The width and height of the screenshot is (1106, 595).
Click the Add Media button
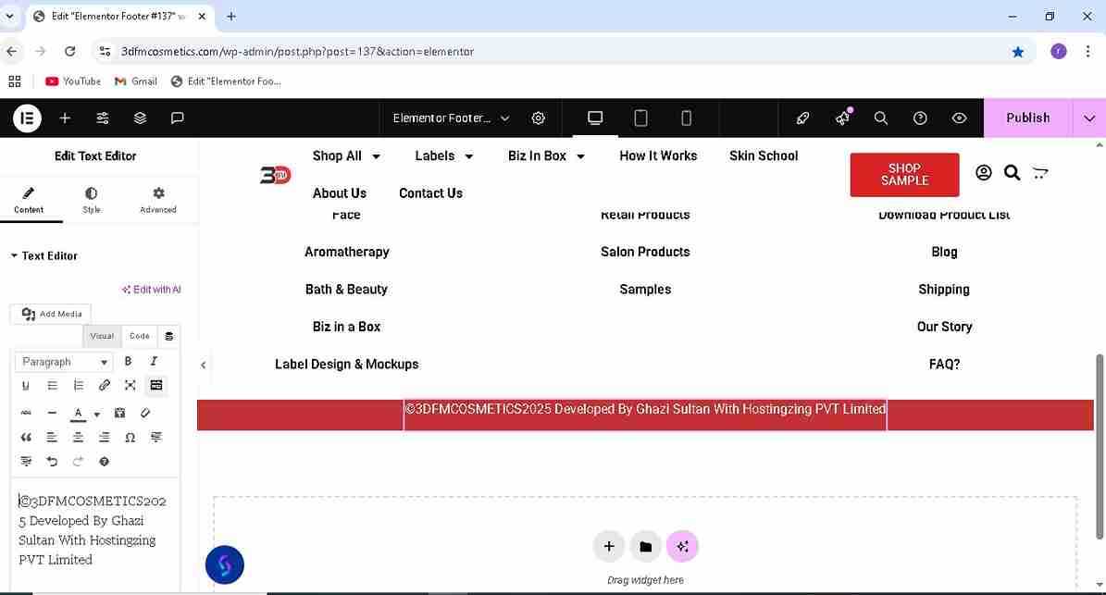tap(52, 314)
